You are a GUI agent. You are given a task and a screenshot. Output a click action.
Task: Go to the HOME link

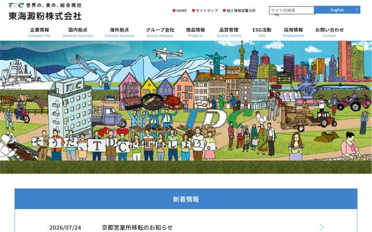click(181, 10)
